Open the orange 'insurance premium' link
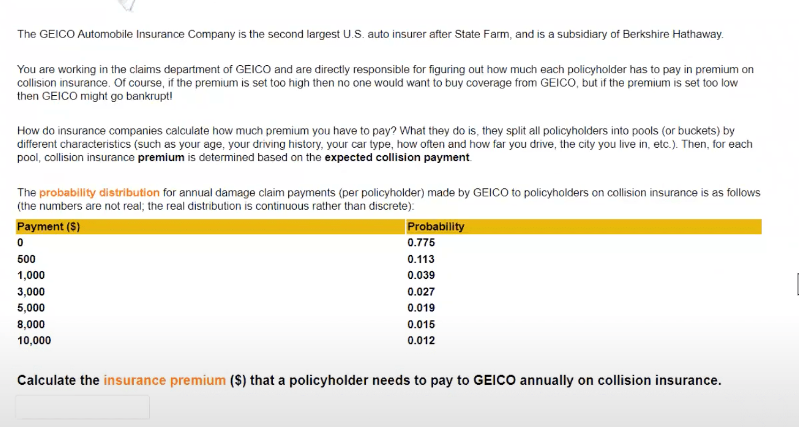 [164, 380]
